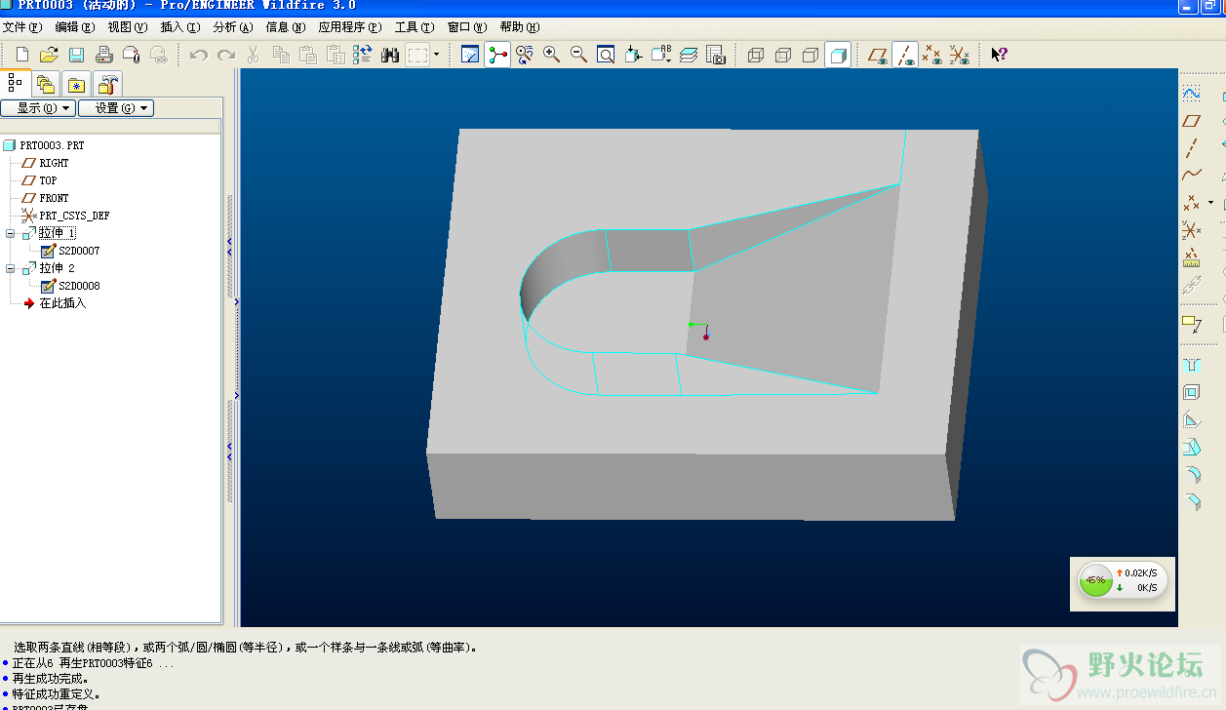This screenshot has height=710, width=1226.
Task: Open the Find tool with the binoculars icon
Action: tap(390, 55)
